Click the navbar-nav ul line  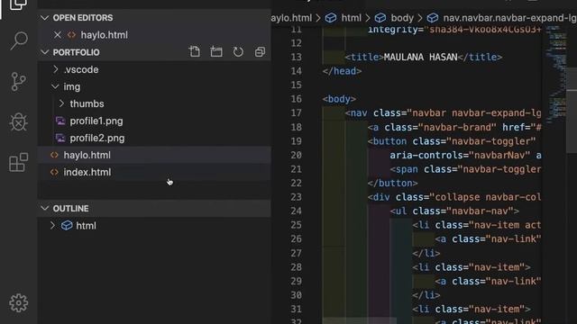click(454, 211)
